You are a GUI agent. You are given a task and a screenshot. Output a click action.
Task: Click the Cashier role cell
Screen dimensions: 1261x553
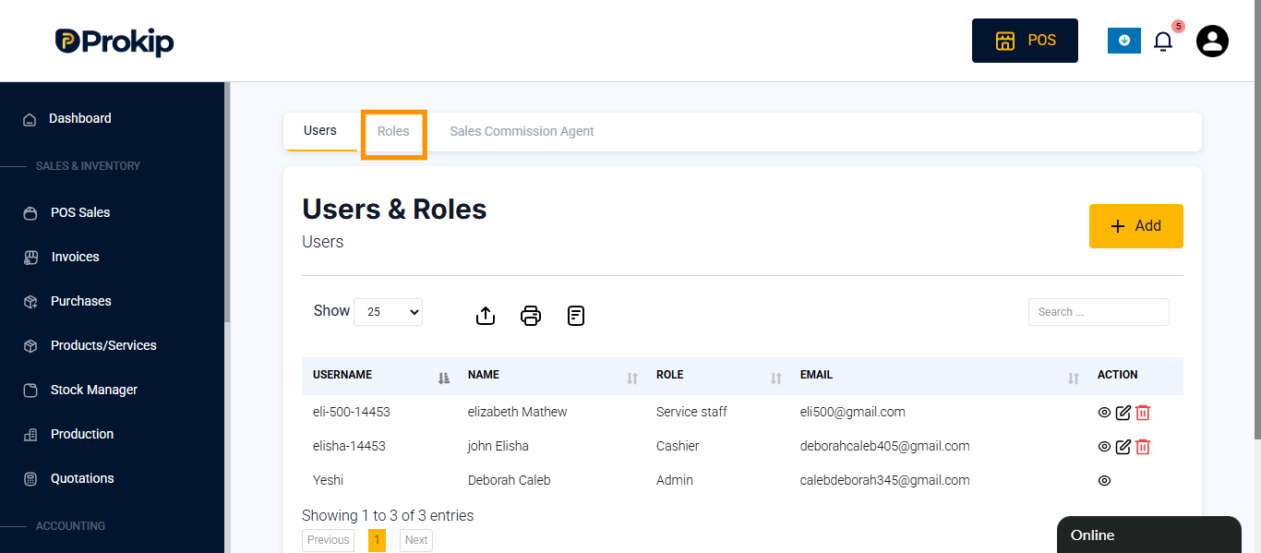click(678, 446)
